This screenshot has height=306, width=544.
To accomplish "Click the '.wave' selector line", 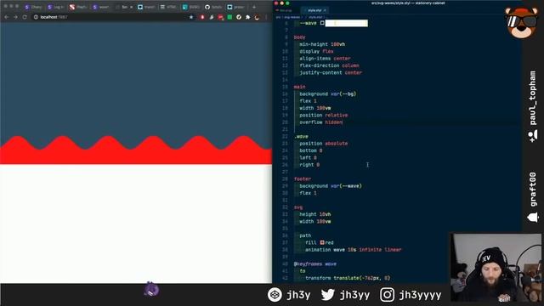I will coord(301,136).
